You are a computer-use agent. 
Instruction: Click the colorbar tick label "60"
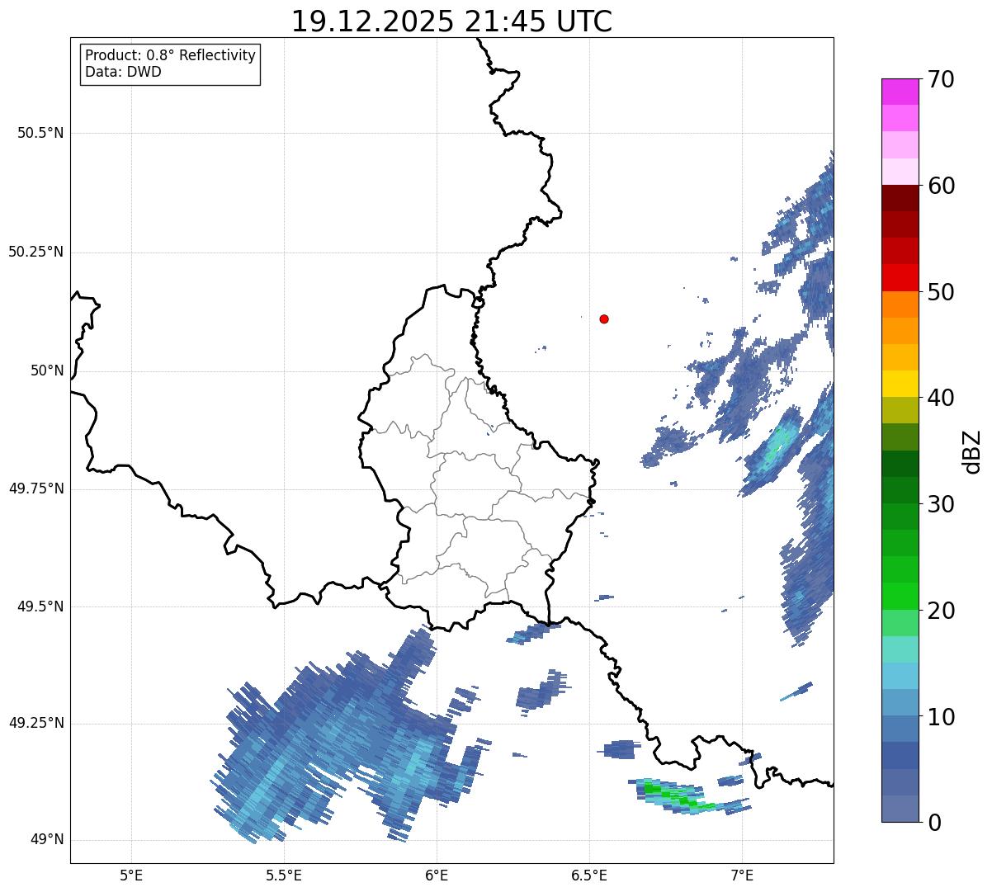(x=941, y=186)
